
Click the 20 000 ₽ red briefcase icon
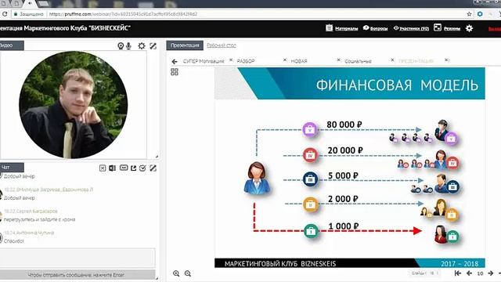coord(310,155)
